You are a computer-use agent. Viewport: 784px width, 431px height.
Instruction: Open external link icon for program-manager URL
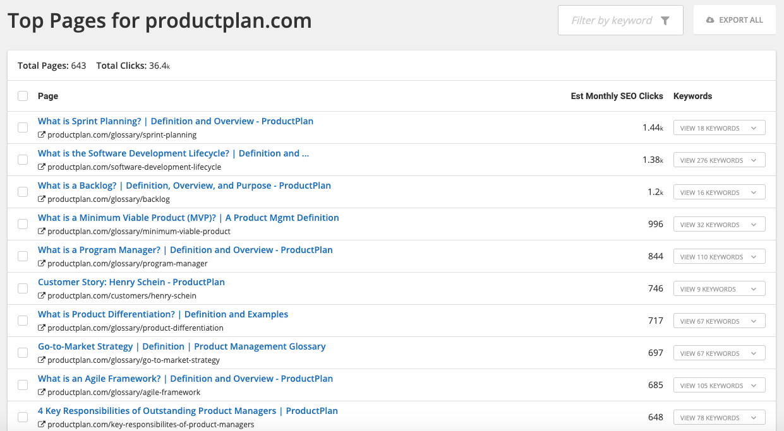click(x=42, y=263)
